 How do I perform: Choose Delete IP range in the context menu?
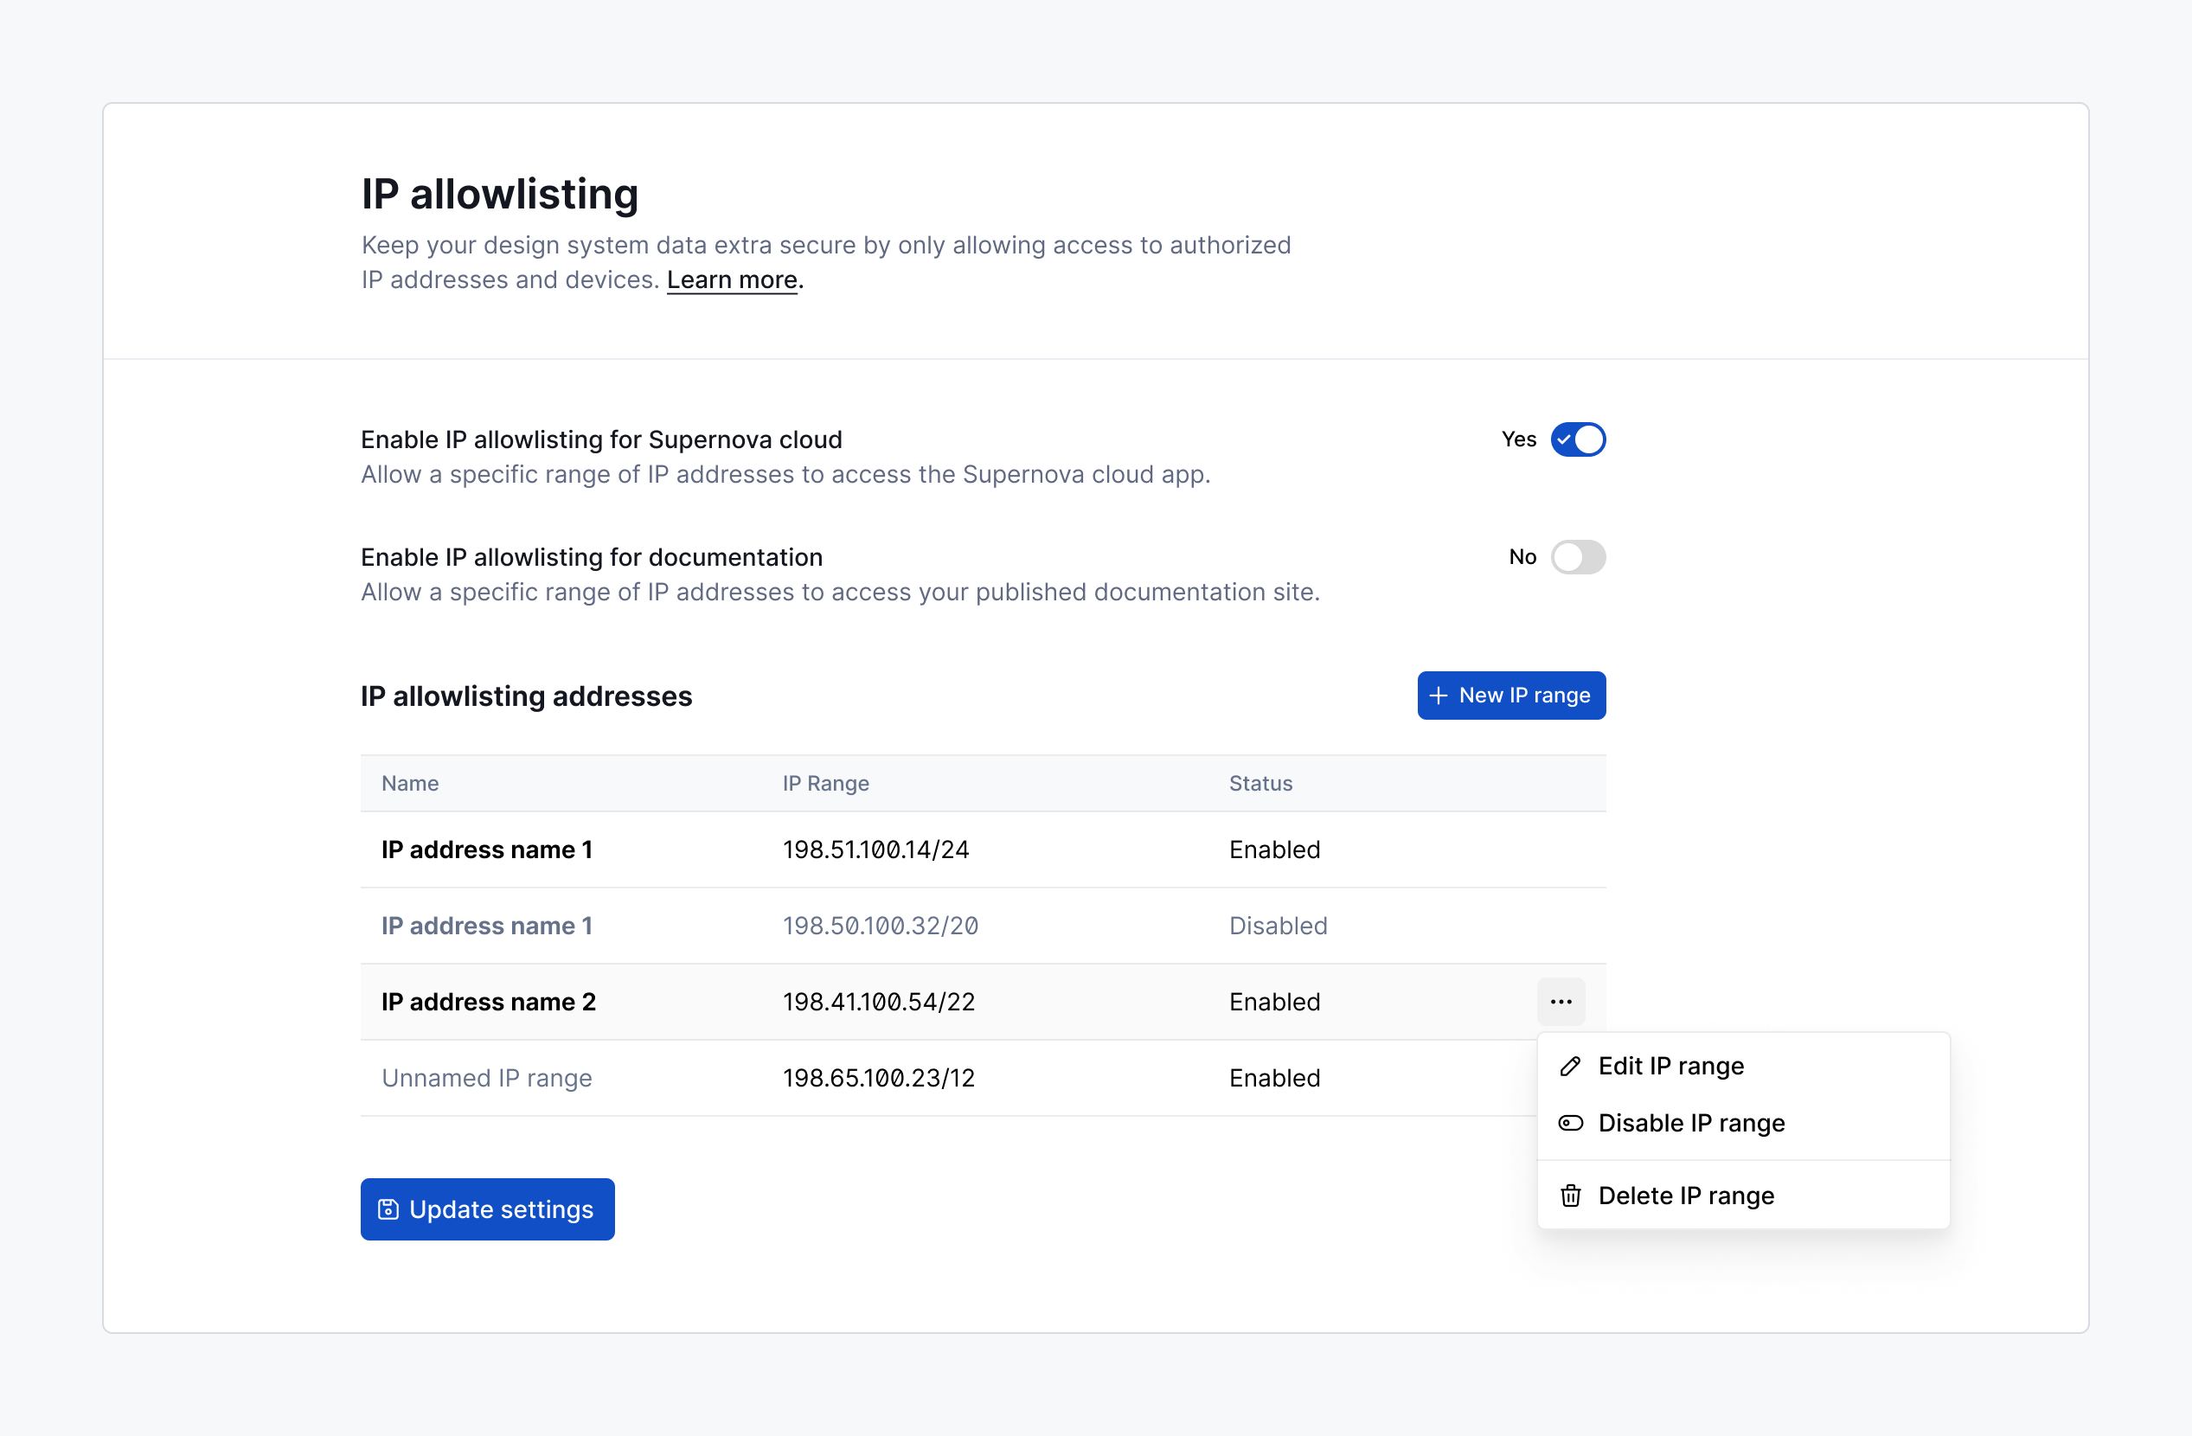tap(1685, 1195)
